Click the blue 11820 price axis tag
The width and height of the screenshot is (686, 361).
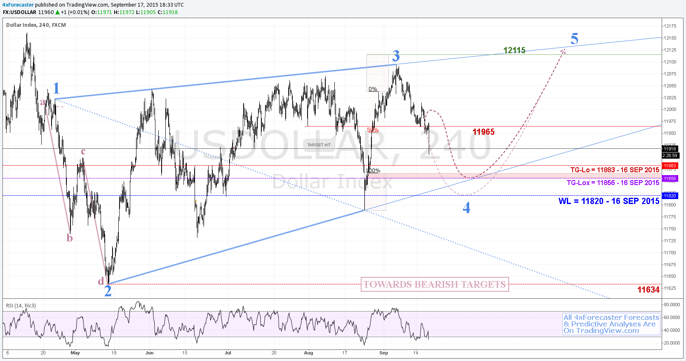(x=670, y=196)
